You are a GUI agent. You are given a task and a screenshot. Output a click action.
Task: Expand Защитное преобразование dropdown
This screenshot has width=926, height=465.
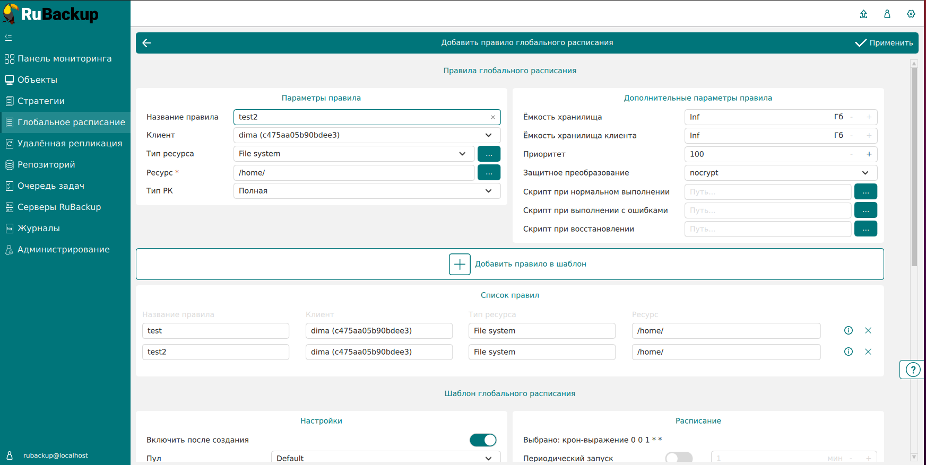tap(866, 173)
